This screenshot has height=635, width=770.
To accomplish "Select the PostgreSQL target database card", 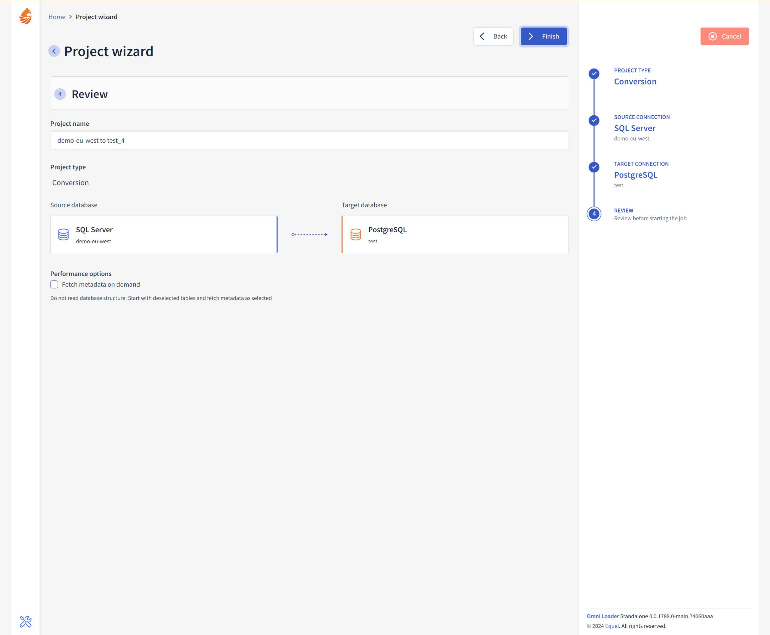I will coord(455,235).
